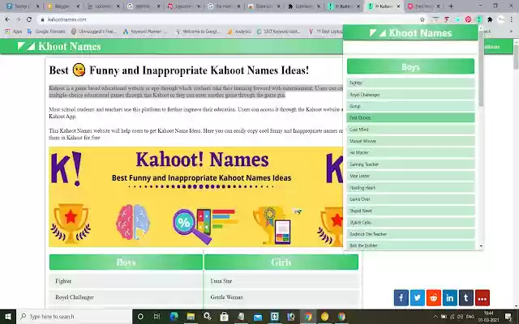Share the page on Reddit
Image resolution: width=519 pixels, height=324 pixels.
tap(433, 298)
